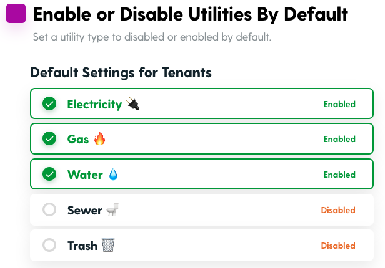
Task: Select the Sewer utility label
Action: click(85, 210)
